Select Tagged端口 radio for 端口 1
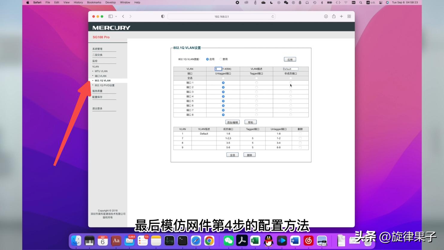444x250 pixels. tap(256, 82)
